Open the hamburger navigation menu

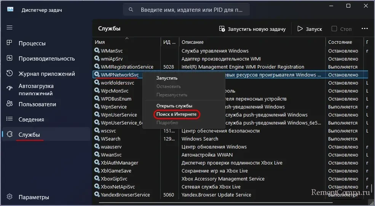tap(10, 27)
